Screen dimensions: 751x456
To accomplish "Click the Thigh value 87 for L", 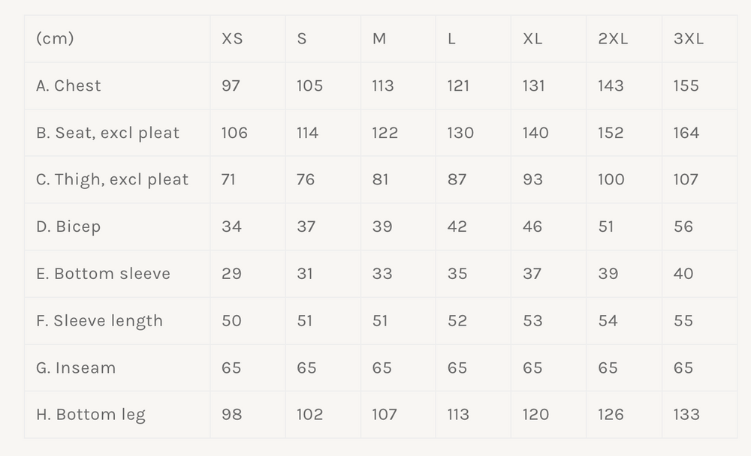I will point(457,179).
